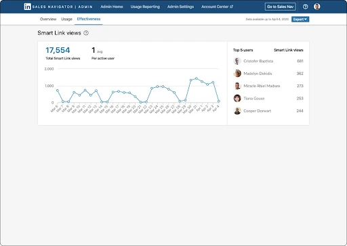This screenshot has height=246, width=347.
Task: Click the Mar 31 peak data point
Action: click(196, 78)
